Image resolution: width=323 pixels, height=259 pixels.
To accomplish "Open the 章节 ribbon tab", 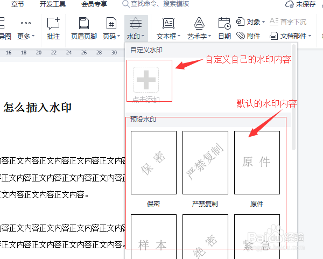I will coord(18,4).
